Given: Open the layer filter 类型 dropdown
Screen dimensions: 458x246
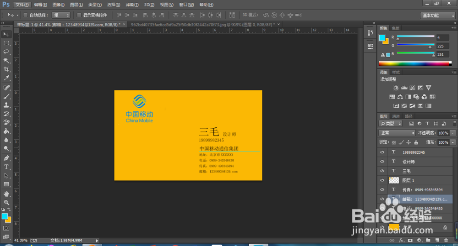Looking at the screenshot, I should tap(391, 124).
